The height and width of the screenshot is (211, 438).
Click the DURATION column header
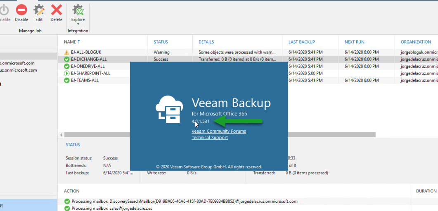click(x=426, y=191)
